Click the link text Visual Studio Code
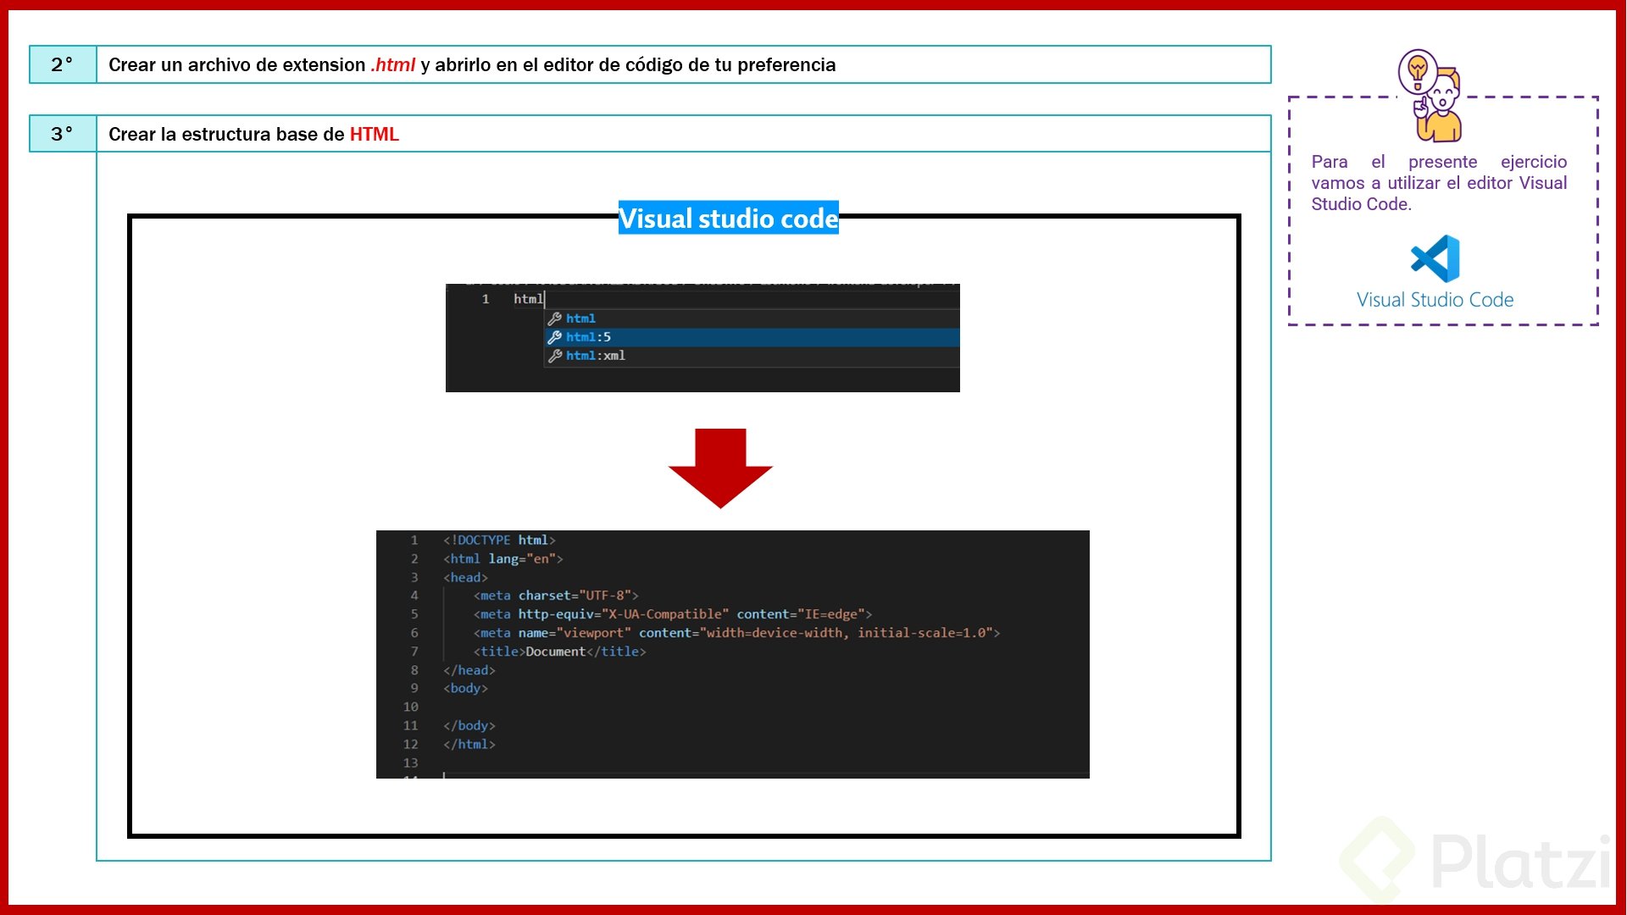This screenshot has height=915, width=1627. (x=1434, y=299)
